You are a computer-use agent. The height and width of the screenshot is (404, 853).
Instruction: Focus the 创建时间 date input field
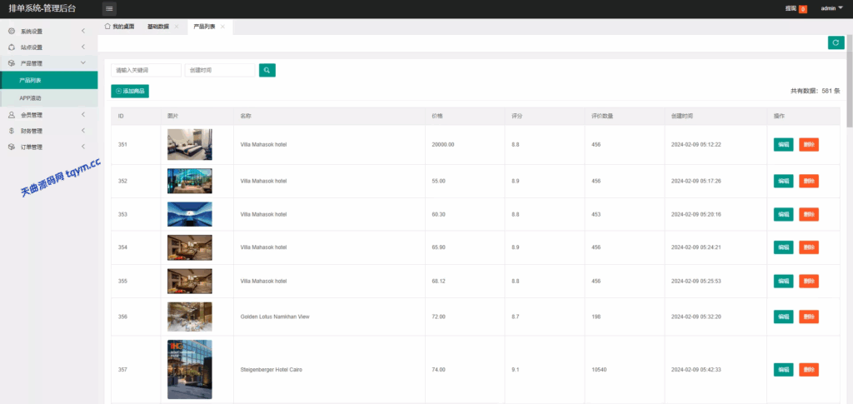[x=220, y=70]
